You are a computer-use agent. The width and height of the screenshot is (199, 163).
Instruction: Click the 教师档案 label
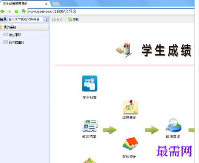tap(89, 136)
